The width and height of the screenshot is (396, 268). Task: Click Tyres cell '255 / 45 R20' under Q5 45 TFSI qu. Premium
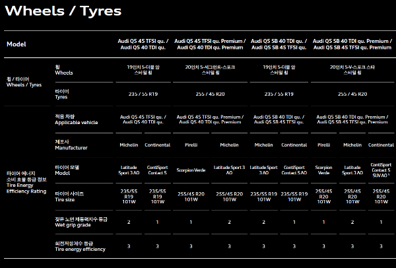click(x=210, y=94)
